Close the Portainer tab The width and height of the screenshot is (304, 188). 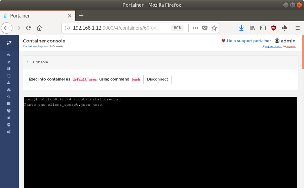(x=70, y=16)
